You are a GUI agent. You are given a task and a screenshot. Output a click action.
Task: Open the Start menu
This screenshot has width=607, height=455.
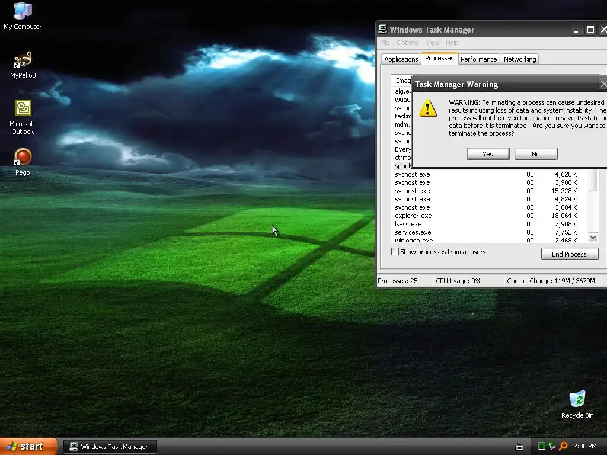tap(28, 447)
